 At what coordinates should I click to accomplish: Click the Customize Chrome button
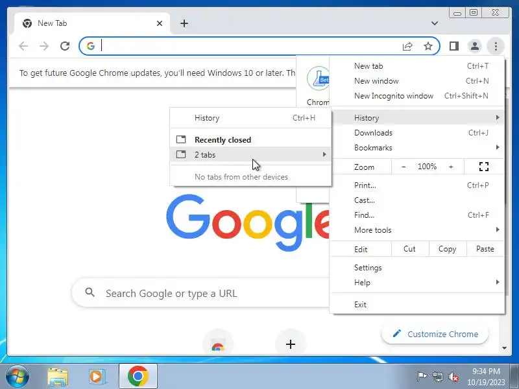[435, 334]
